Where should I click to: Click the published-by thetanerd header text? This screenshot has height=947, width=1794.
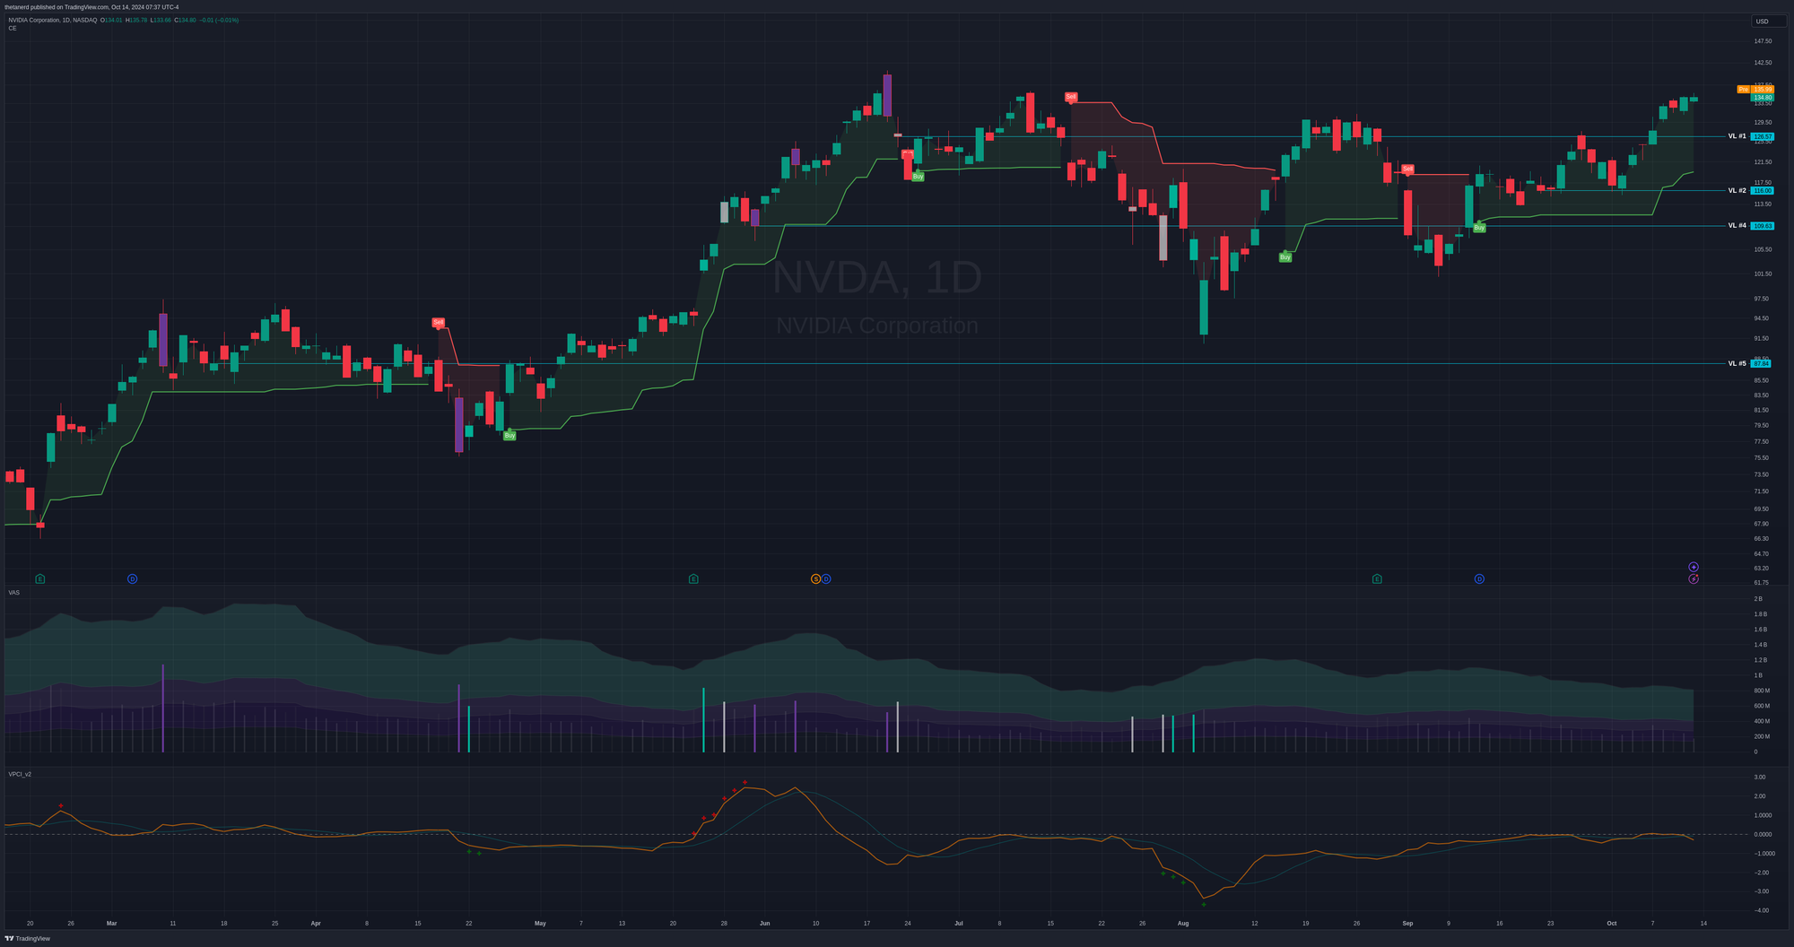[x=91, y=7]
